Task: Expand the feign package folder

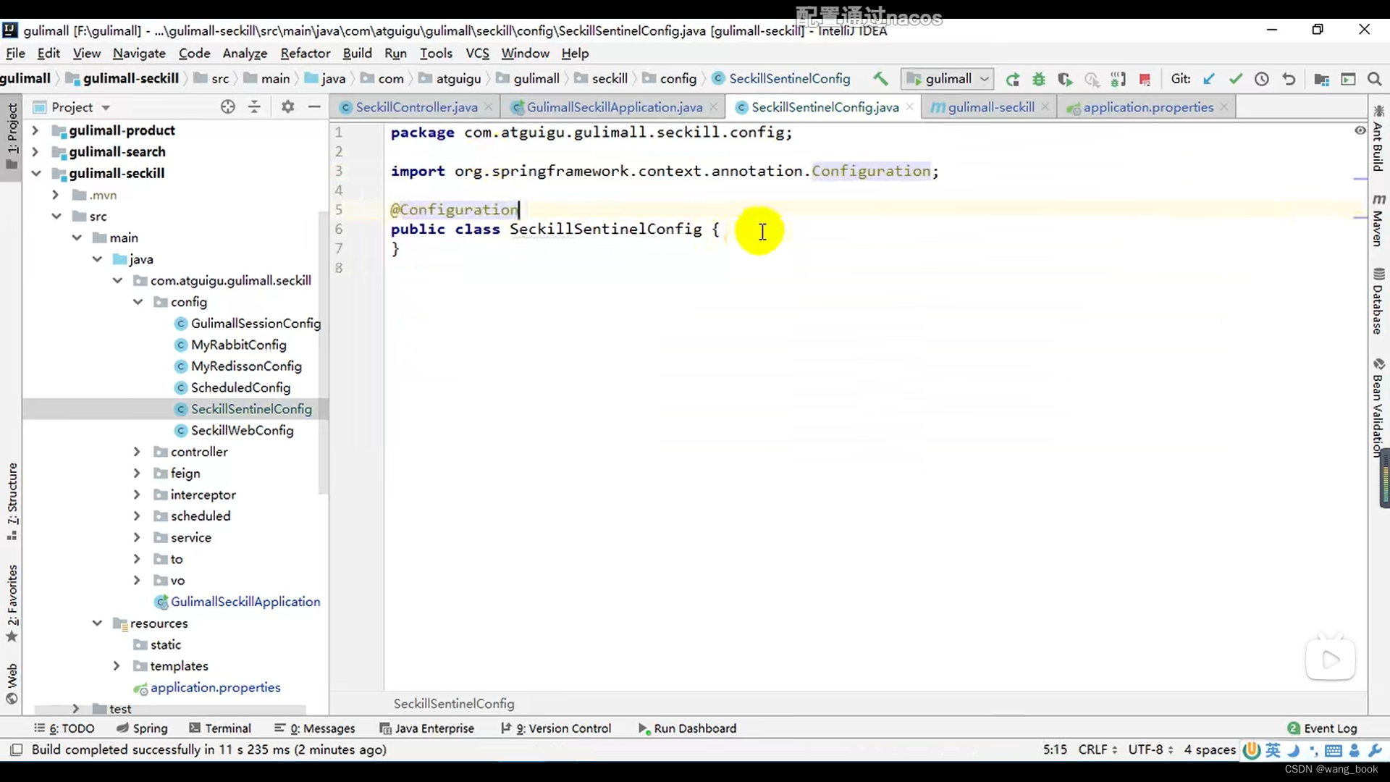Action: 137,473
